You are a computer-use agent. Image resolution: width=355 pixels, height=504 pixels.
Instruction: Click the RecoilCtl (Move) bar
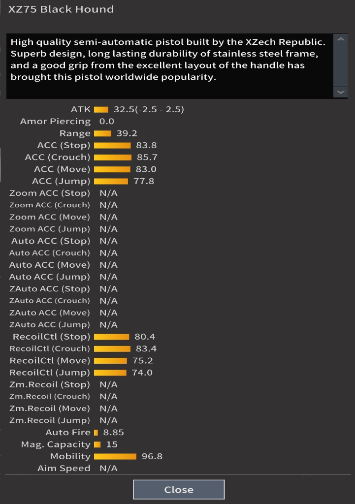coord(110,361)
